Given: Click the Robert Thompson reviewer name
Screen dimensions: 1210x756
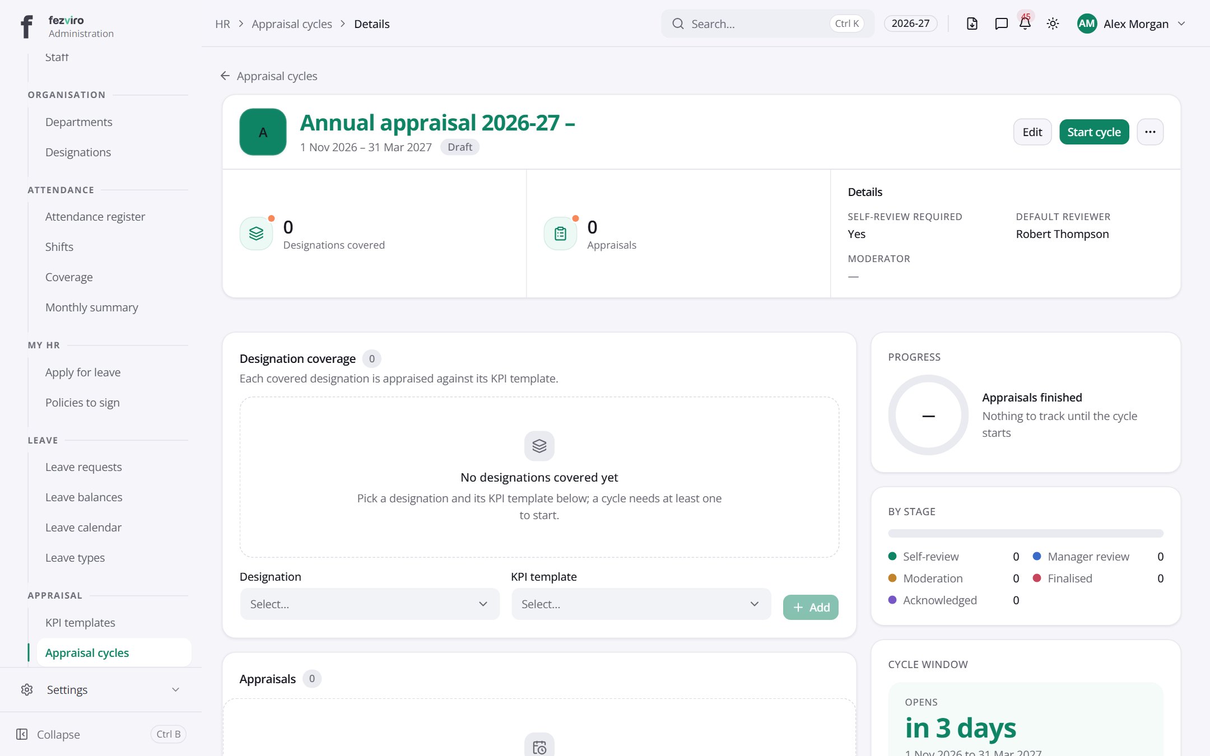Looking at the screenshot, I should coord(1062,234).
